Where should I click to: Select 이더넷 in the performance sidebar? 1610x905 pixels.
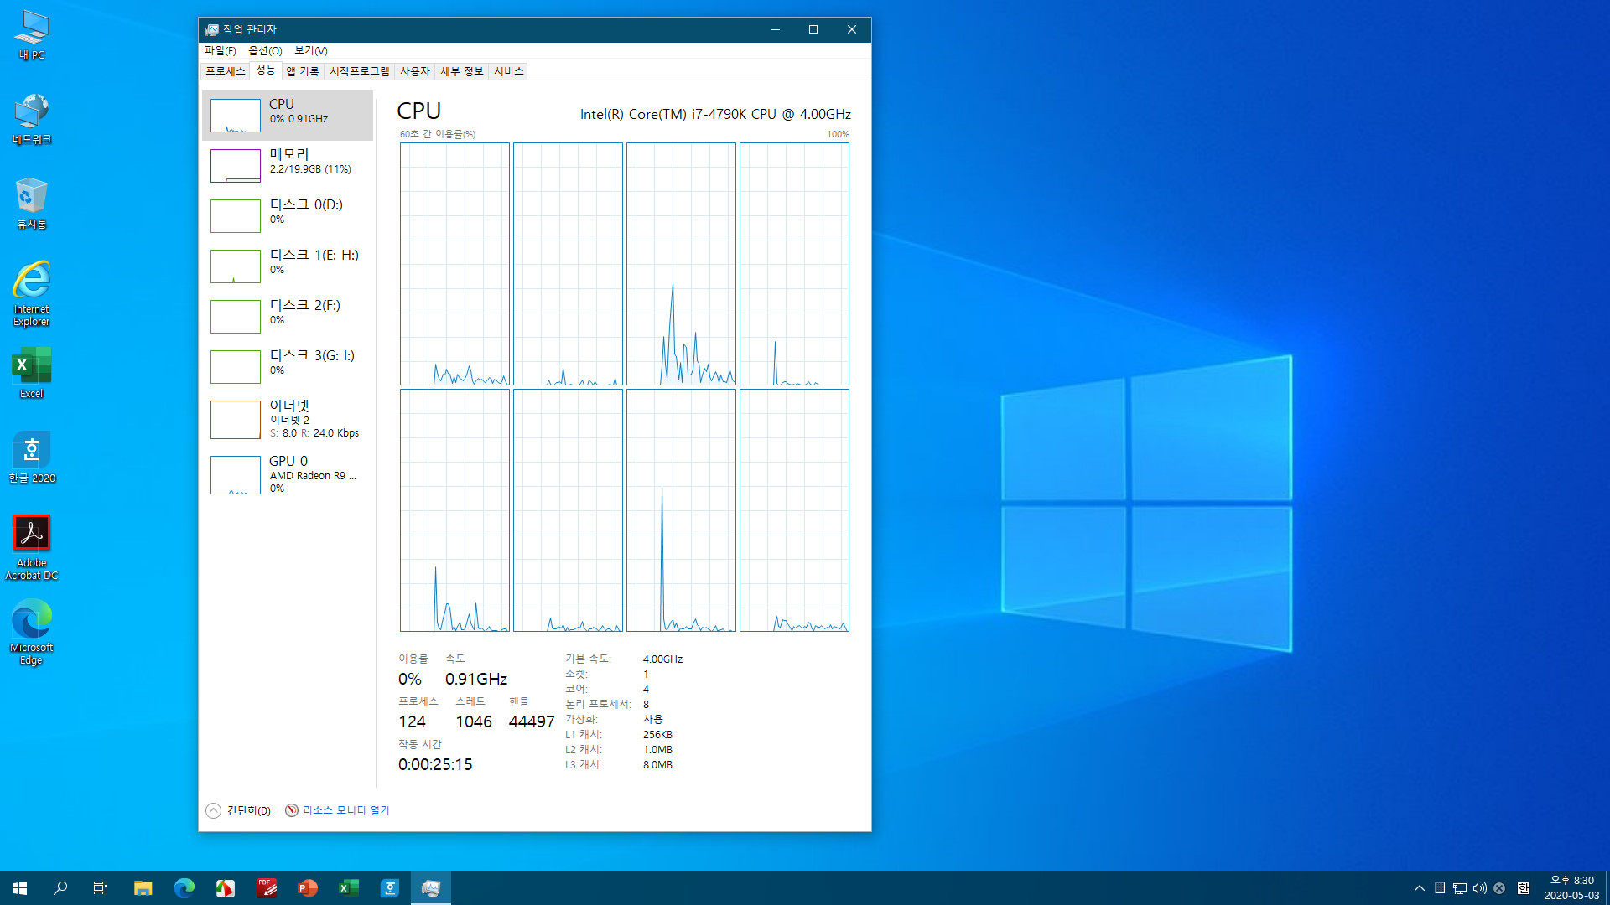click(288, 419)
